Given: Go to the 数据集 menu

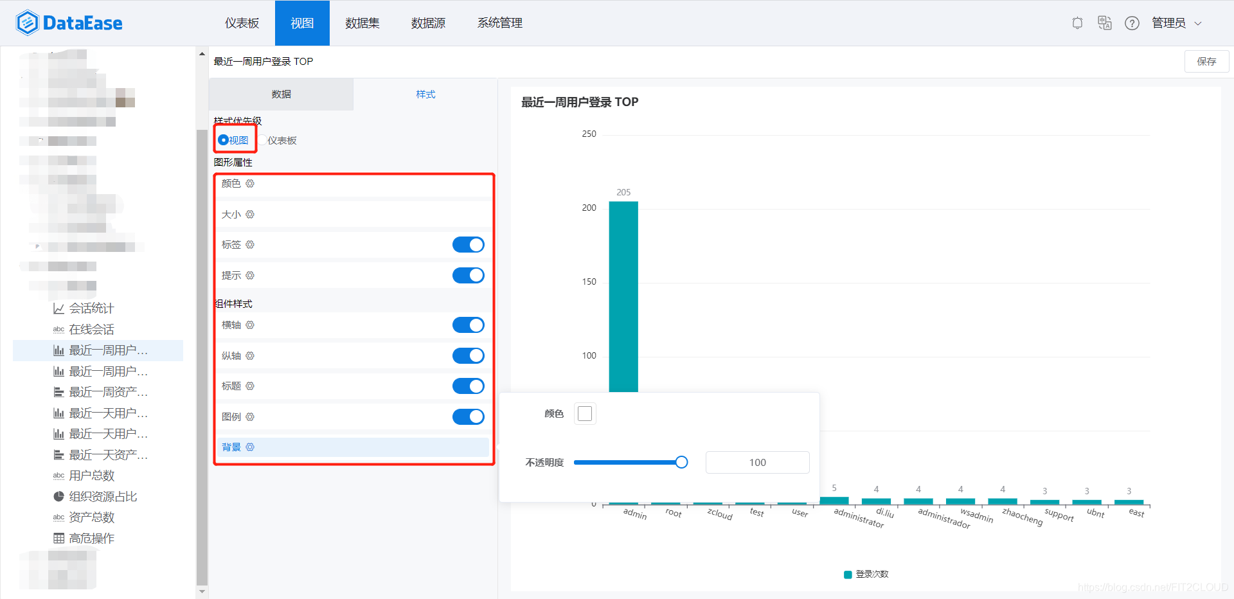Looking at the screenshot, I should click(362, 23).
